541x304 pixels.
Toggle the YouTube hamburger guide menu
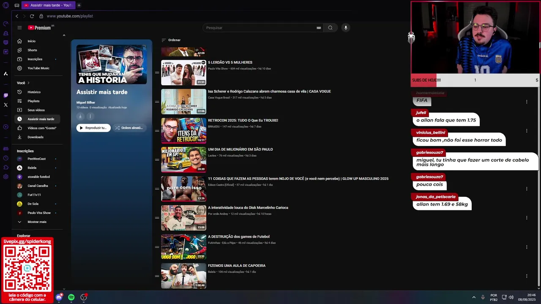pyautogui.click(x=19, y=27)
